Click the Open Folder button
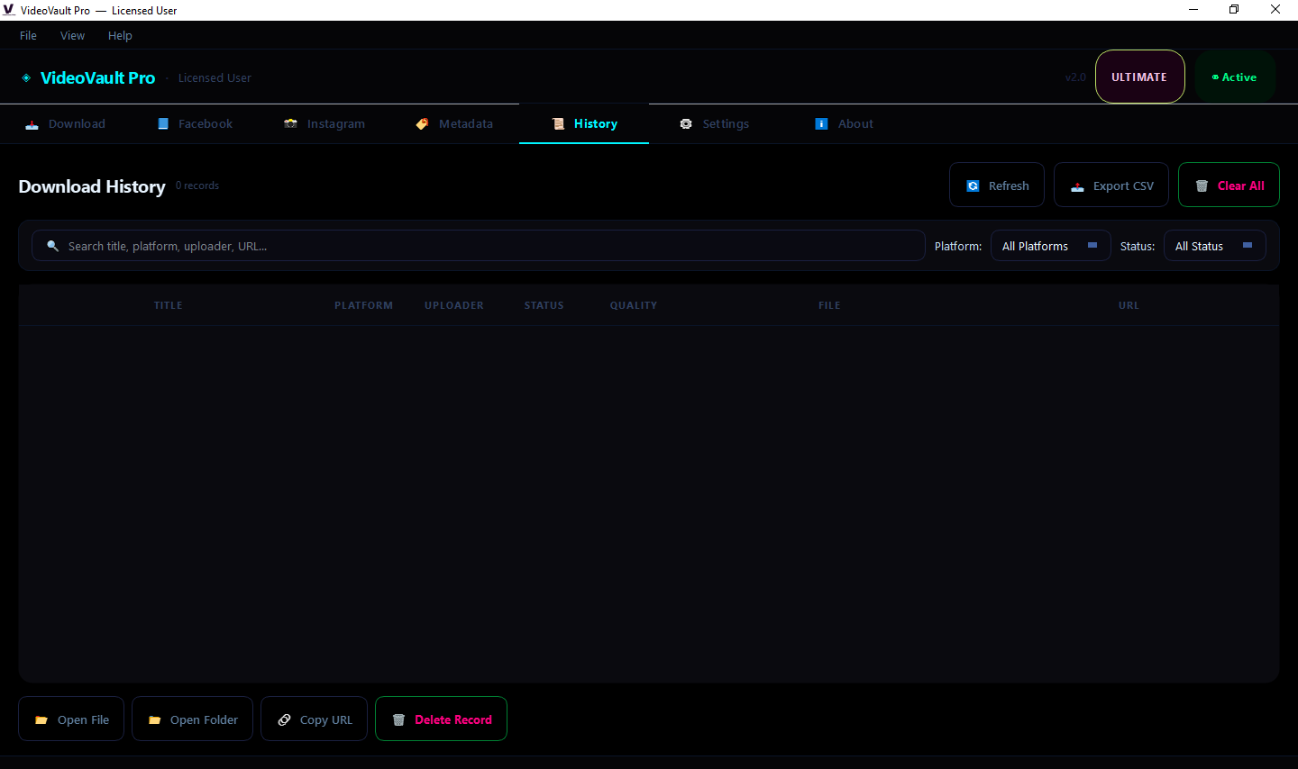Image resolution: width=1298 pixels, height=769 pixels. [x=192, y=719]
